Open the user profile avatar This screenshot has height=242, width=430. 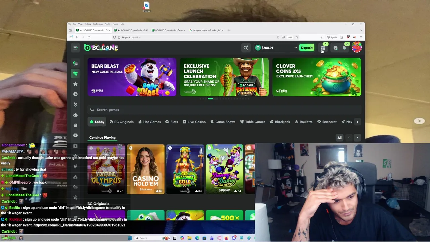tap(357, 47)
